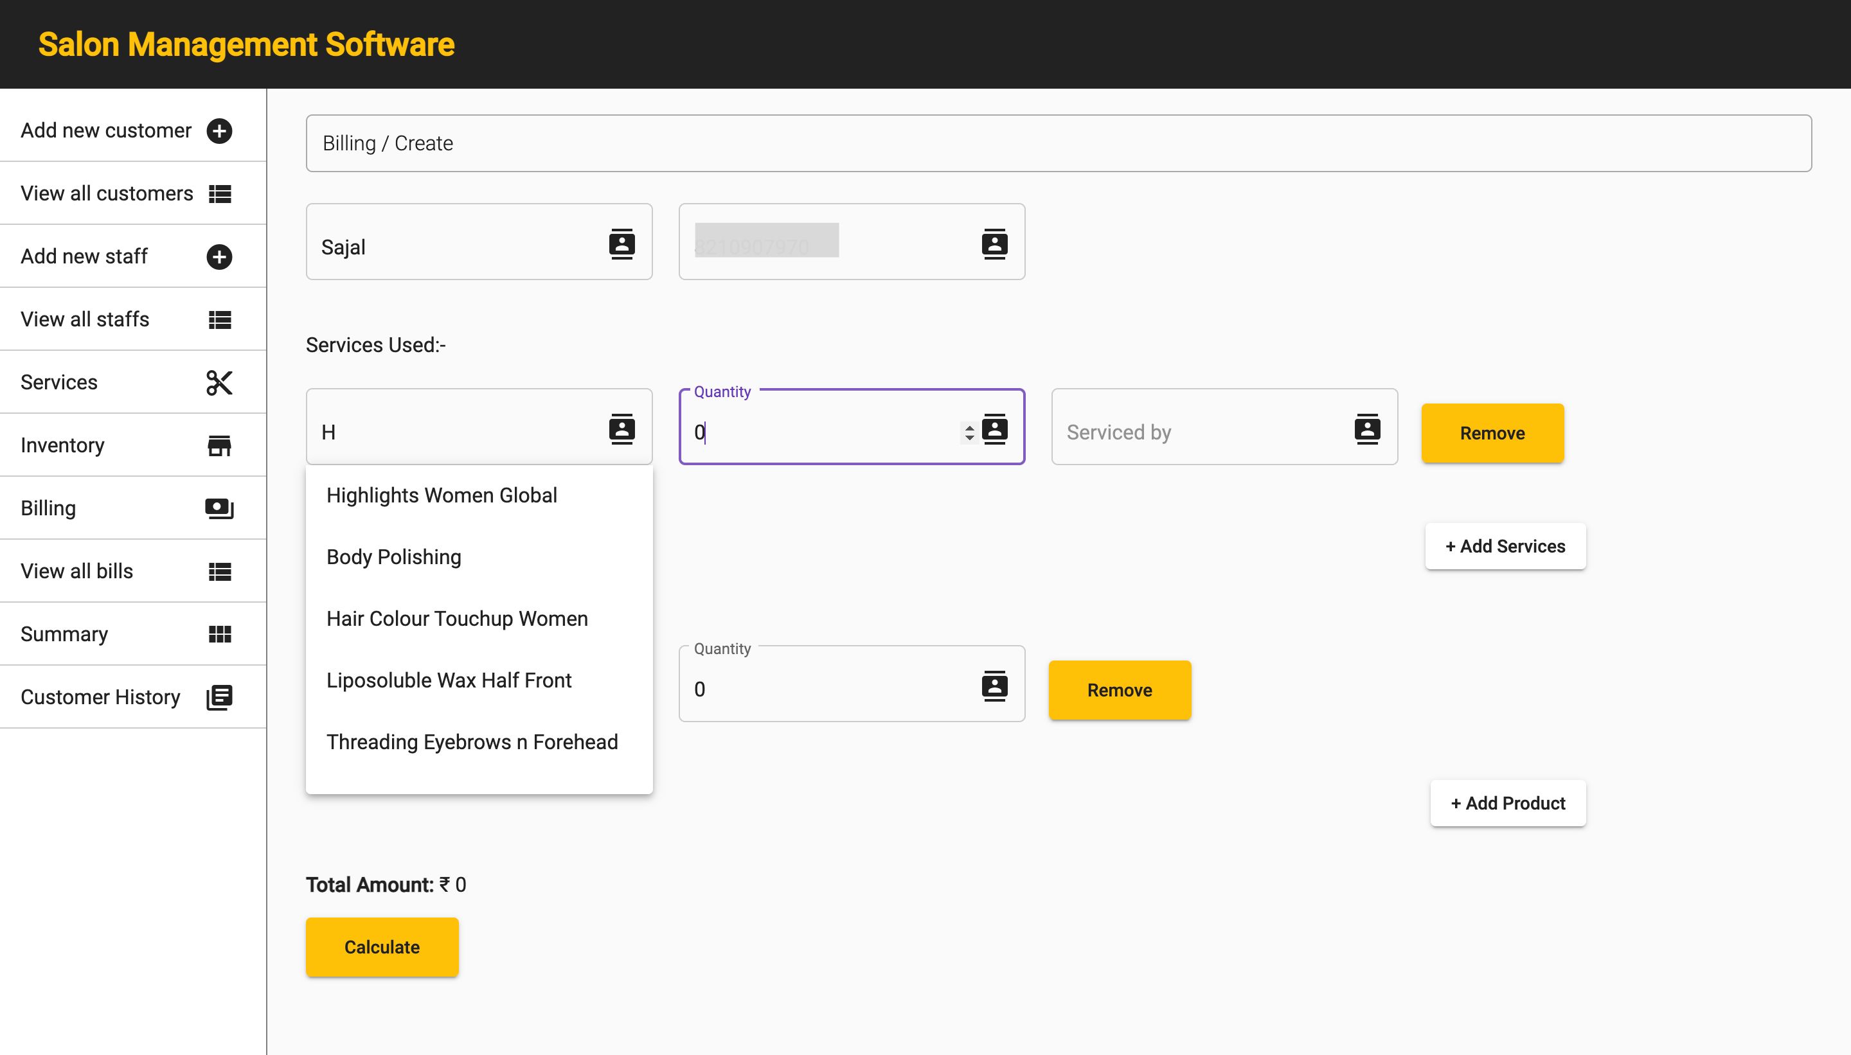
Task: Open View all customers in sidebar
Action: 107,193
